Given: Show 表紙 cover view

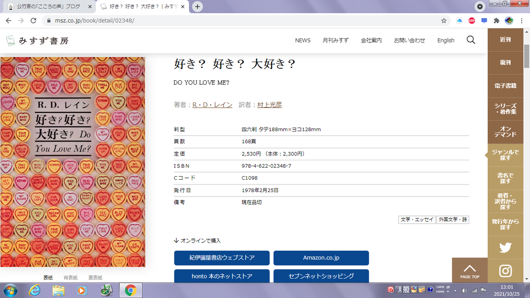Looking at the screenshot, I should 48,278.
